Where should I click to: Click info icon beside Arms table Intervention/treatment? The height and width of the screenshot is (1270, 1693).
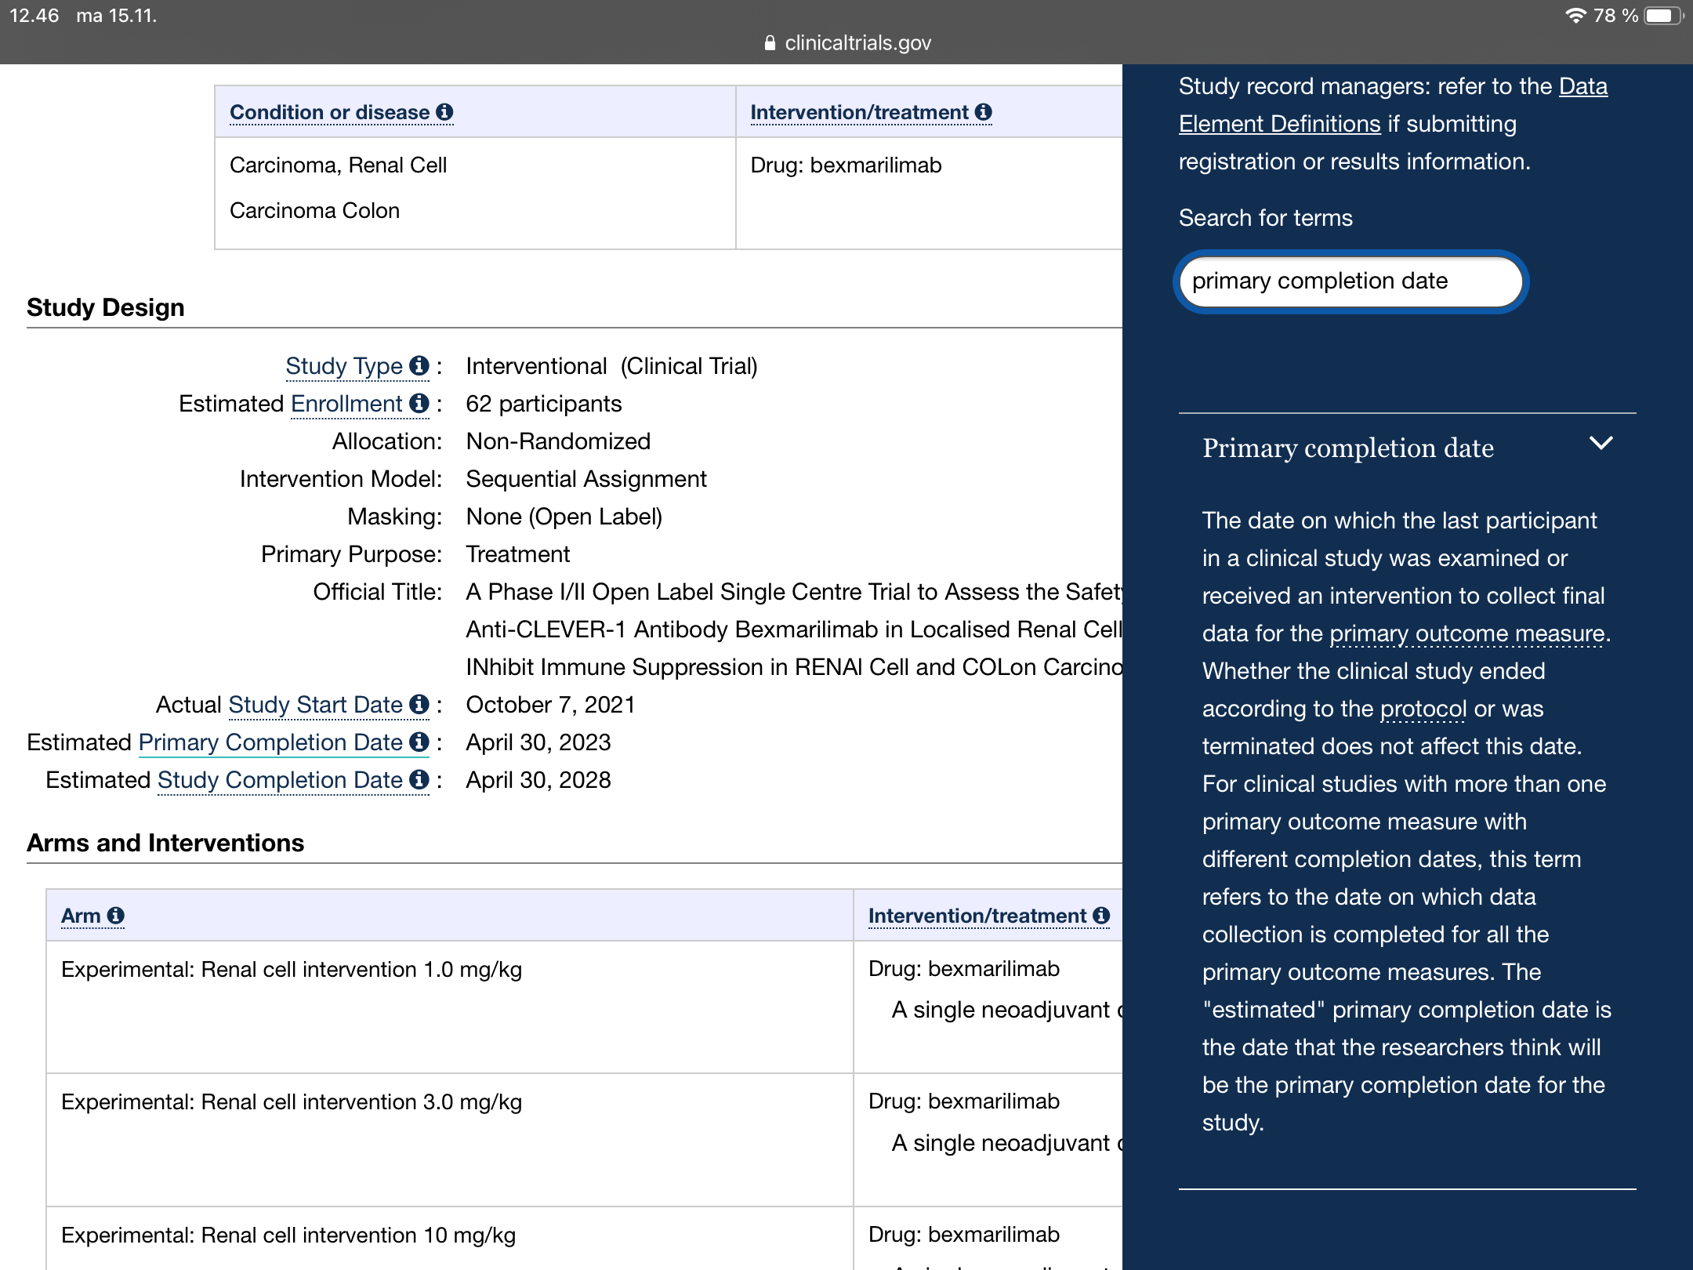pyautogui.click(x=1101, y=916)
